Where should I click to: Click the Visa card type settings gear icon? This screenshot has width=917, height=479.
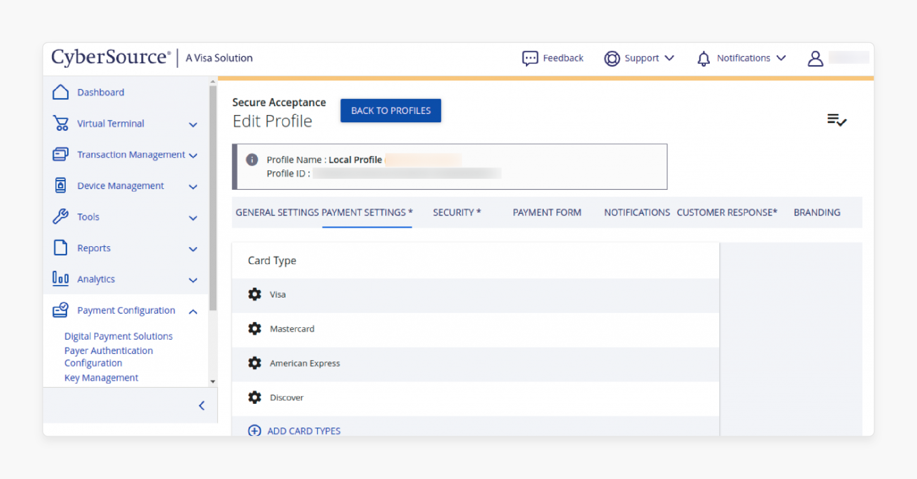point(255,293)
